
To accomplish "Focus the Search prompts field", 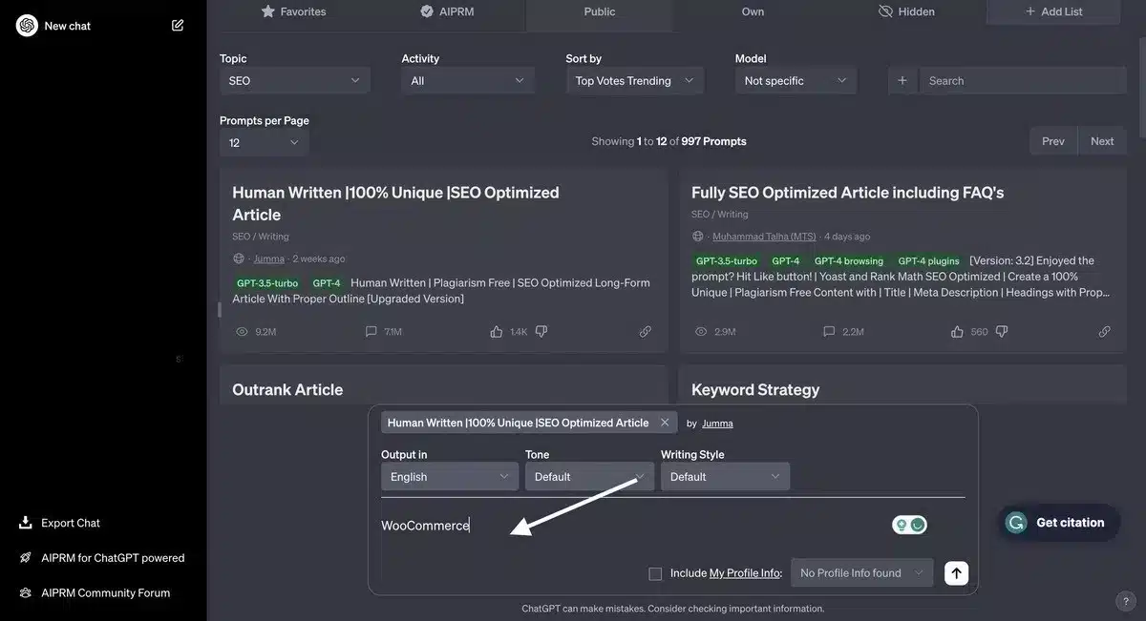I will 1023,81.
